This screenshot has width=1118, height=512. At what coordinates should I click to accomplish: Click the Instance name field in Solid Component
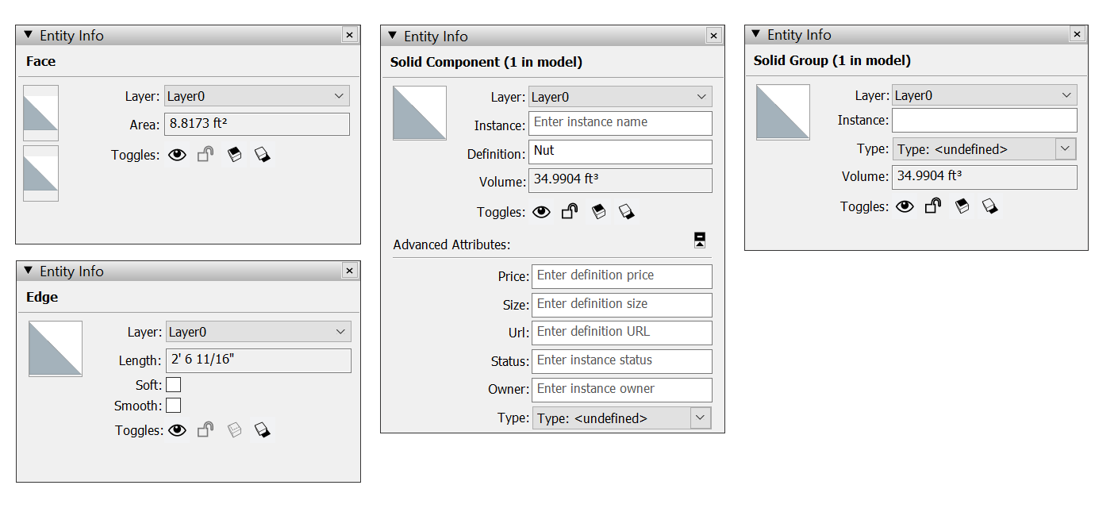pos(620,123)
